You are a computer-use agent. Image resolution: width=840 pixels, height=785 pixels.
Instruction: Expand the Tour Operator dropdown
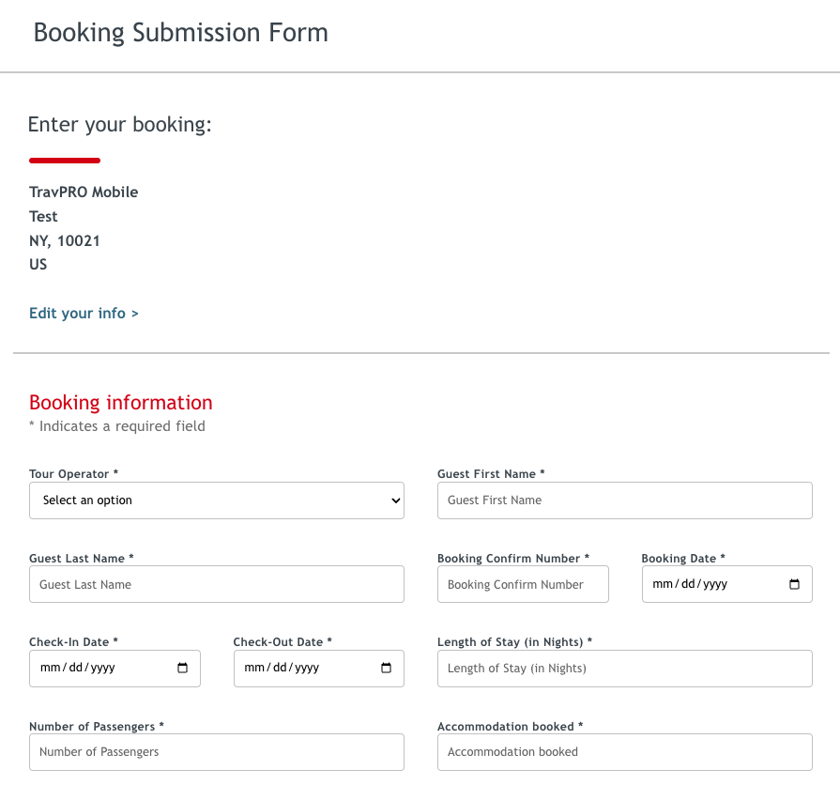tap(217, 500)
